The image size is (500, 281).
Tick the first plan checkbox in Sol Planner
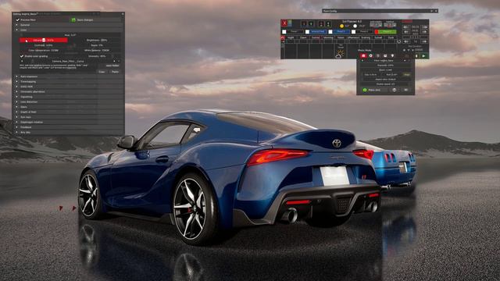284,32
